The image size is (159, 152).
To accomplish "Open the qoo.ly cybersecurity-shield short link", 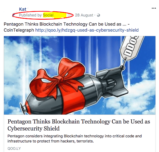I will click(87, 30).
